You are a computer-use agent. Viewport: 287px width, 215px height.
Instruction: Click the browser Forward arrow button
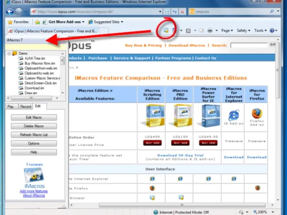(19, 12)
